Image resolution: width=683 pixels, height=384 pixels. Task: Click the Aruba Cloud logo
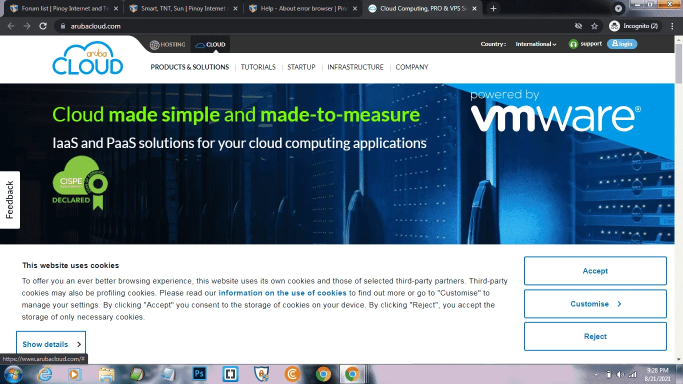(87, 58)
